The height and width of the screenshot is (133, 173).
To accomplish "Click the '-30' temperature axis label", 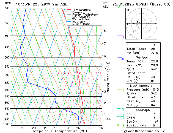I will (x=21, y=128).
